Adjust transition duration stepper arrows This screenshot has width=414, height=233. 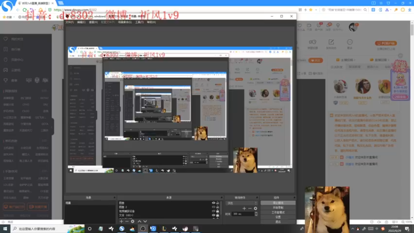(256, 214)
